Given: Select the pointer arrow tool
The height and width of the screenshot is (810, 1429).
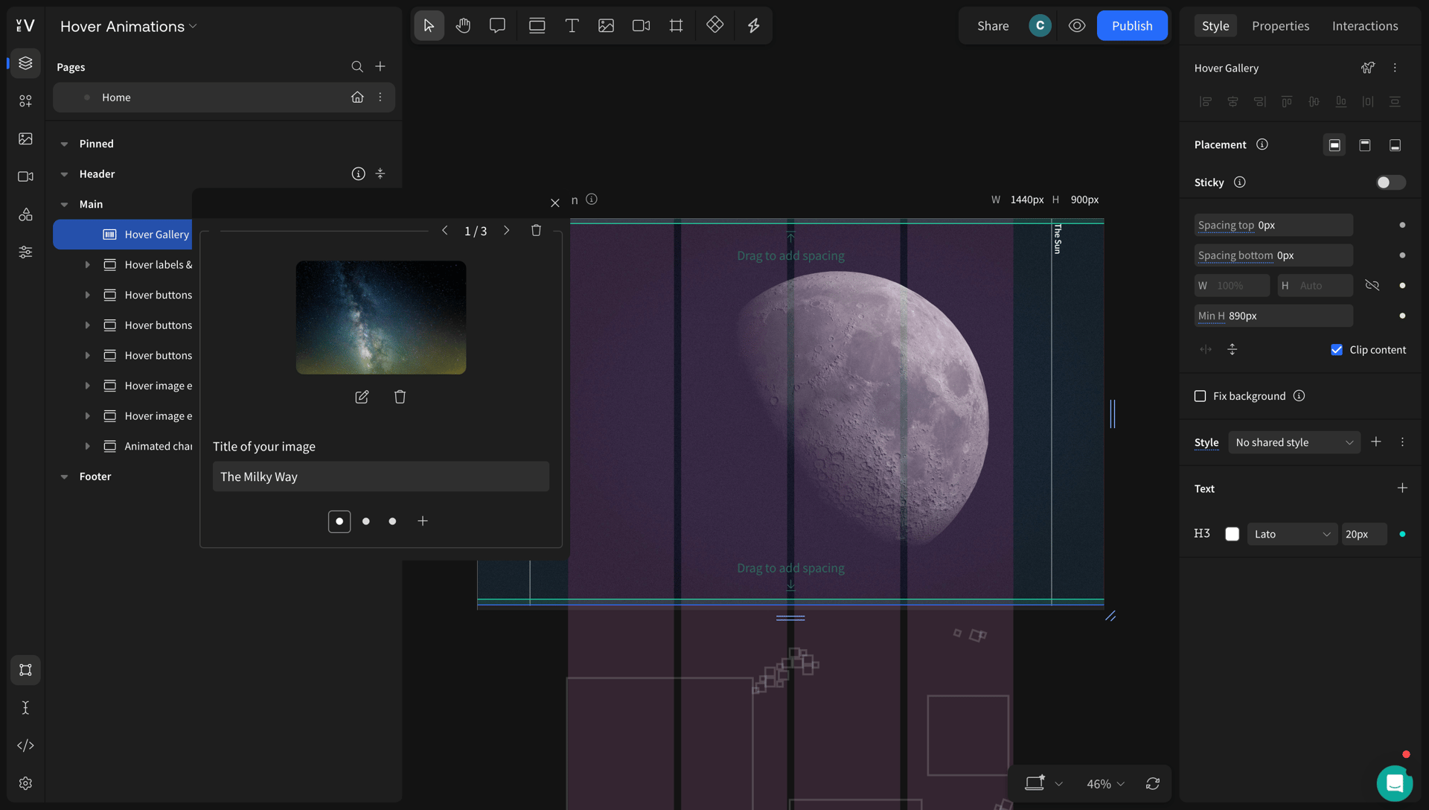Looking at the screenshot, I should pos(429,26).
